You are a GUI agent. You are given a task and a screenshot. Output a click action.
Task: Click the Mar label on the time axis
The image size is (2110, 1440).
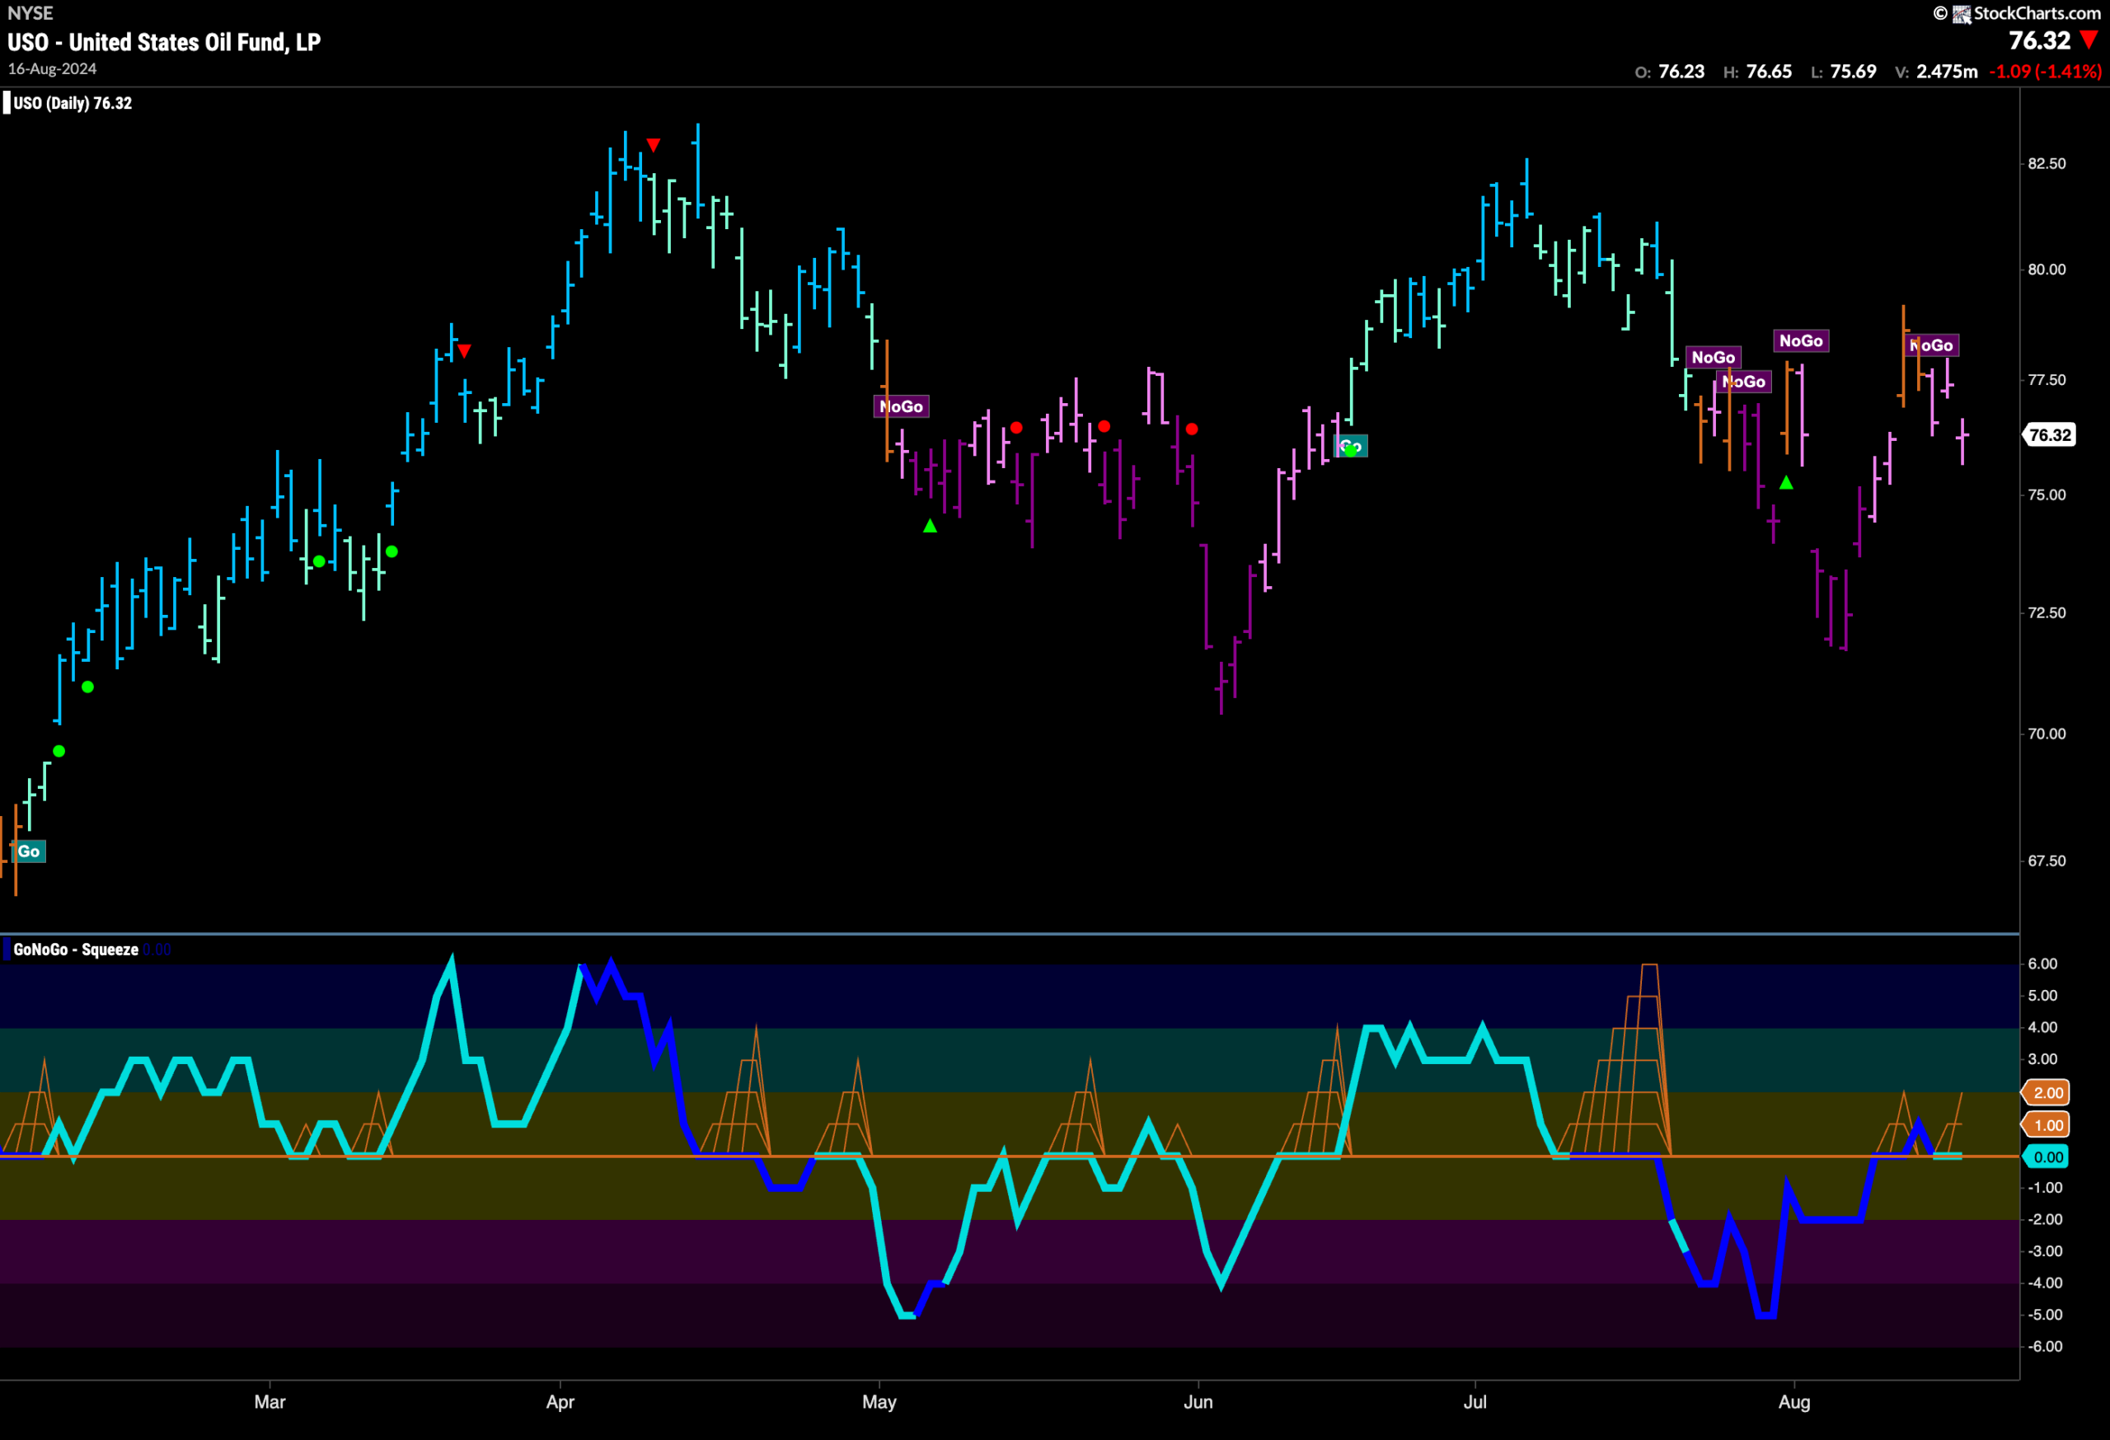point(270,1402)
